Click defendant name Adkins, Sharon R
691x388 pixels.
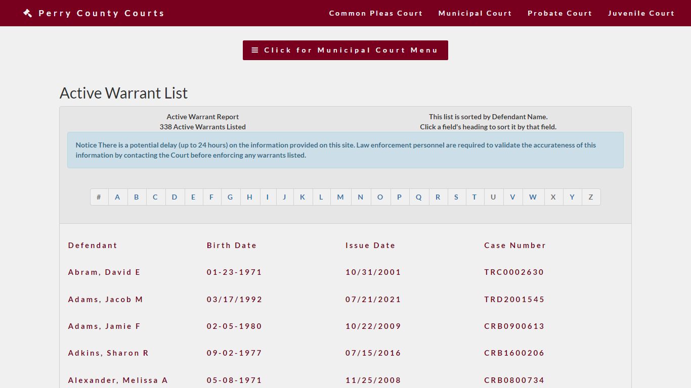(x=108, y=353)
